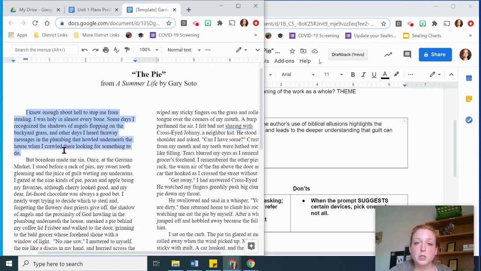The image size is (481, 271).
Task: Open editing mode pencil dropdown in Arial toolbar
Action: [435, 75]
